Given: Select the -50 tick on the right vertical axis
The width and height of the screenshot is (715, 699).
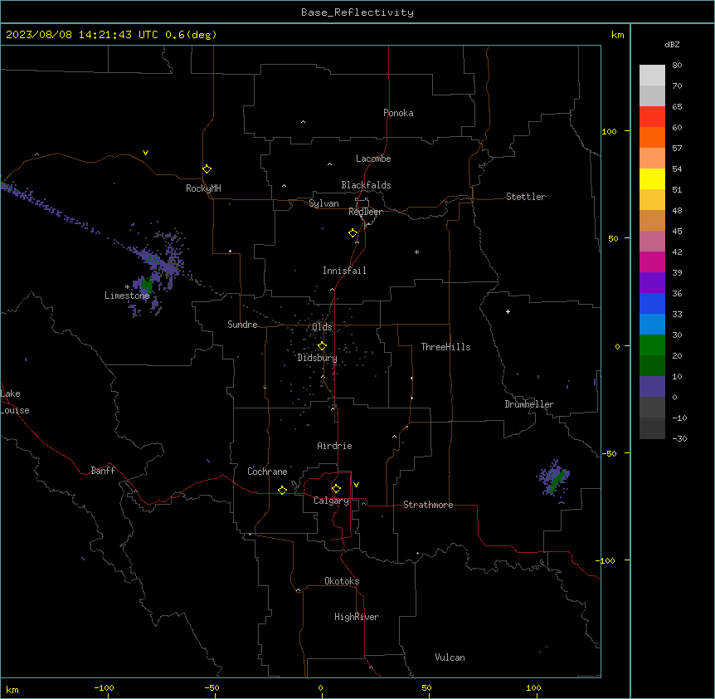Looking at the screenshot, I should tap(609, 453).
